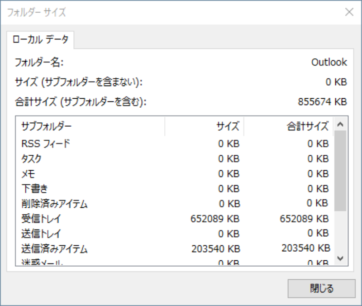
Task: Select the 下書き subfolder row
Action: 32,189
